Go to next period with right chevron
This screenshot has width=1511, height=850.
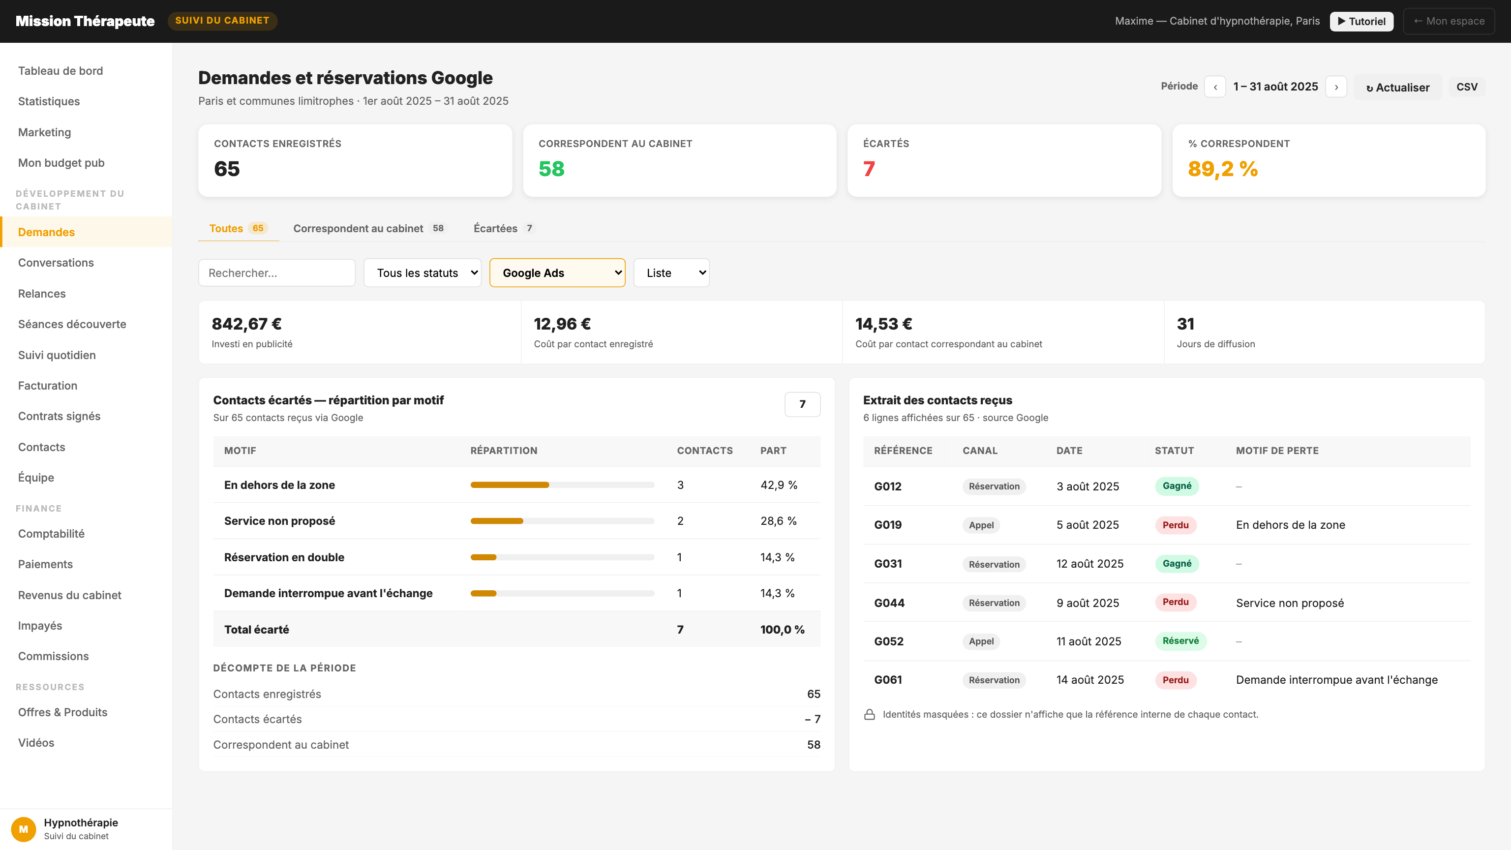point(1336,87)
